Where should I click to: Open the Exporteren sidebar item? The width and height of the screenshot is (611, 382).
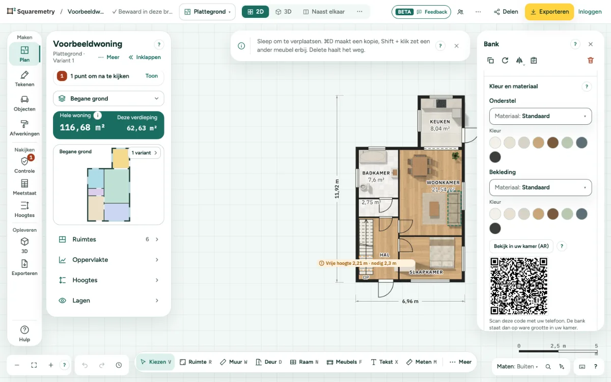24,268
